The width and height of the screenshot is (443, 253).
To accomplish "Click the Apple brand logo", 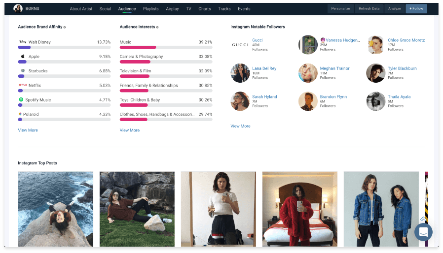I will tap(23, 56).
